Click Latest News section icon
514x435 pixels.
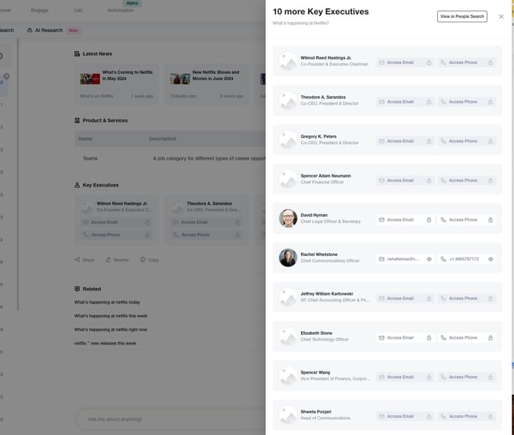coord(77,54)
